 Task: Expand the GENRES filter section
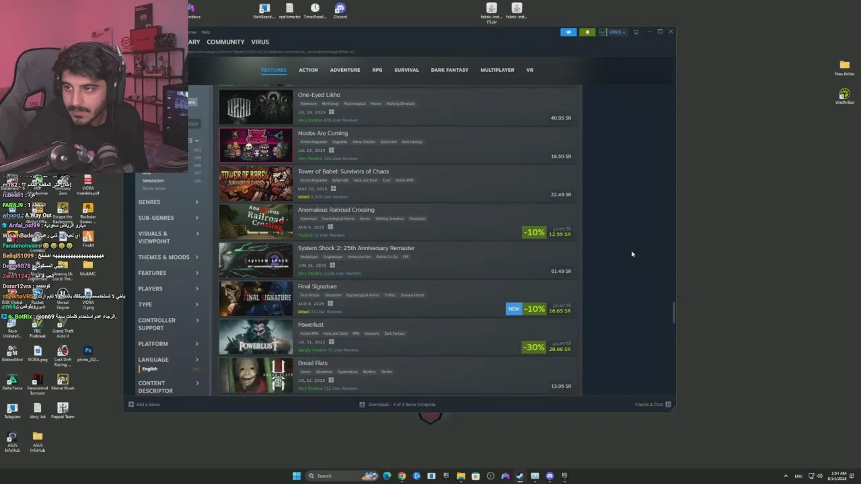click(x=168, y=202)
